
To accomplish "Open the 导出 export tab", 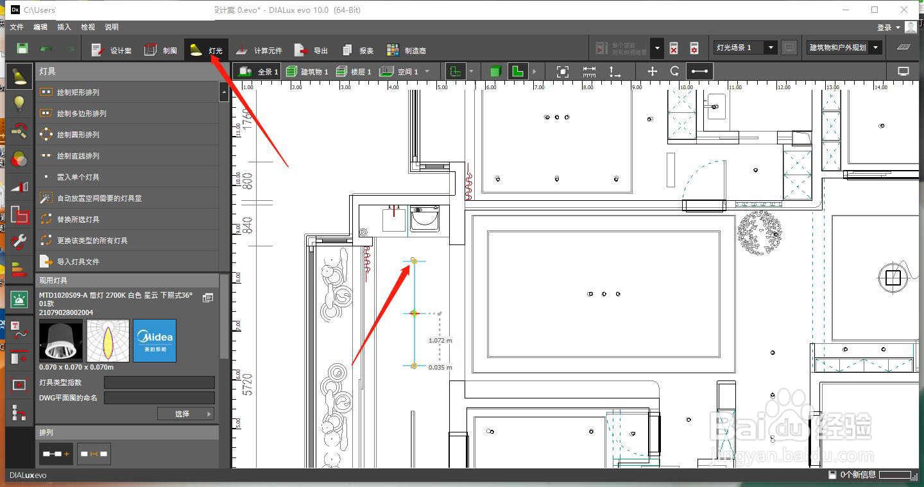I will (311, 50).
